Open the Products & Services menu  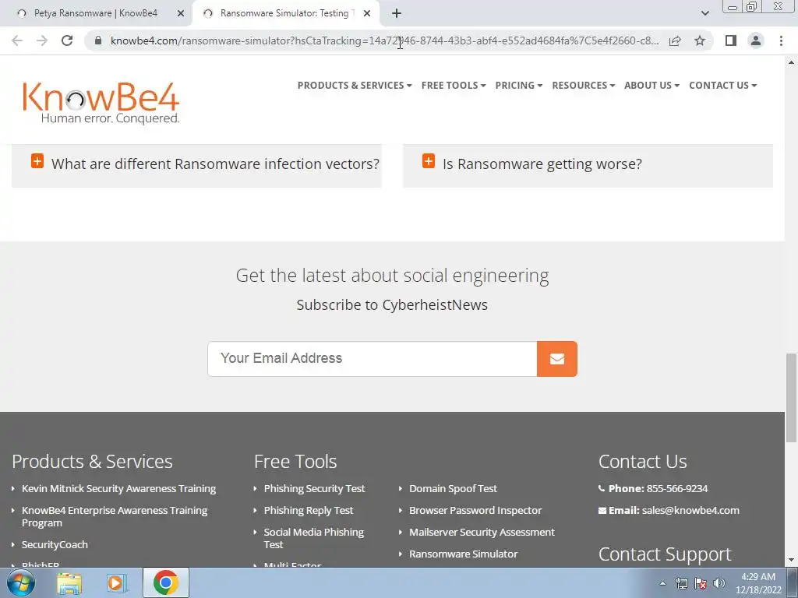(355, 86)
